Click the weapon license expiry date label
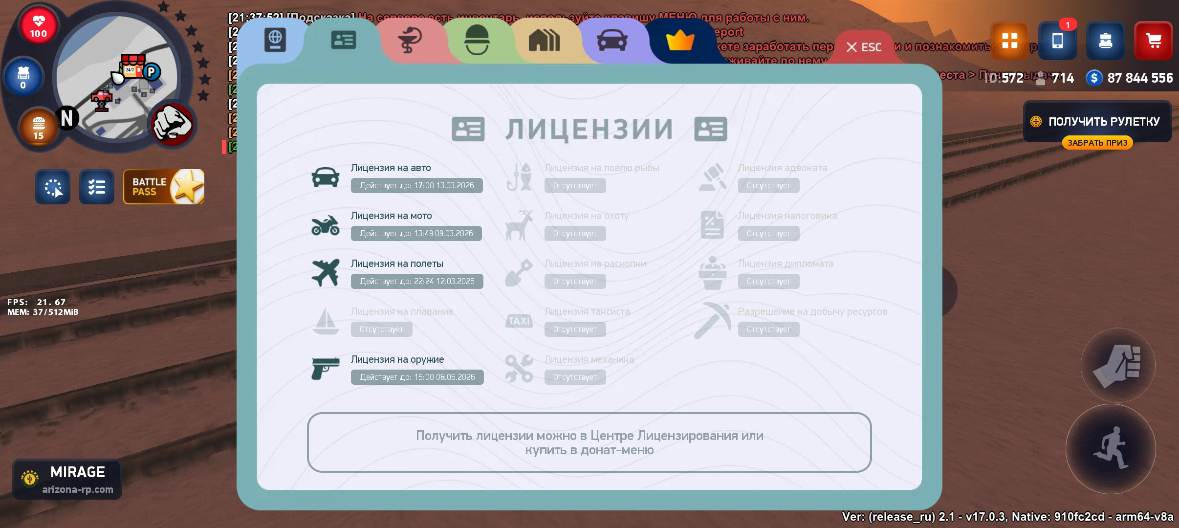The image size is (1179, 528). pyautogui.click(x=417, y=377)
